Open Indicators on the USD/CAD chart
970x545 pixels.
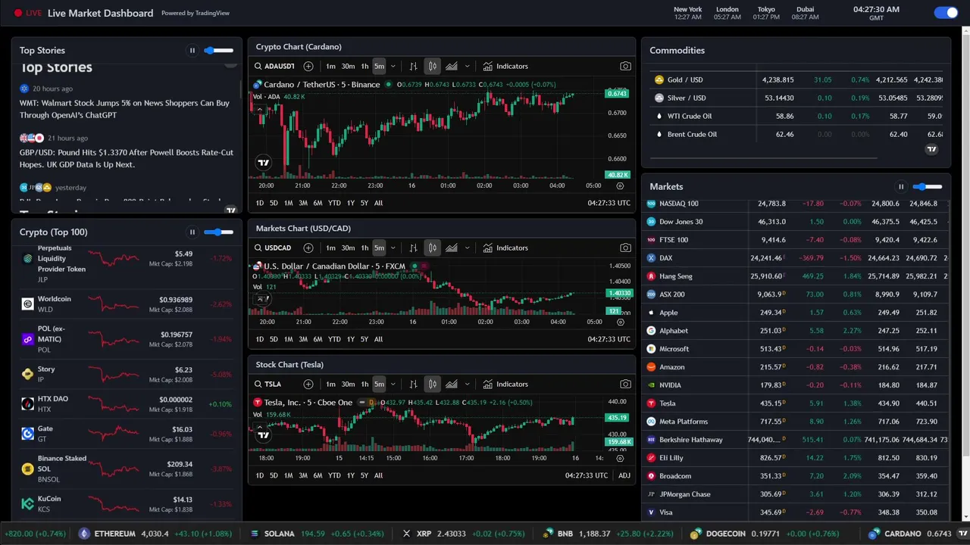(505, 248)
